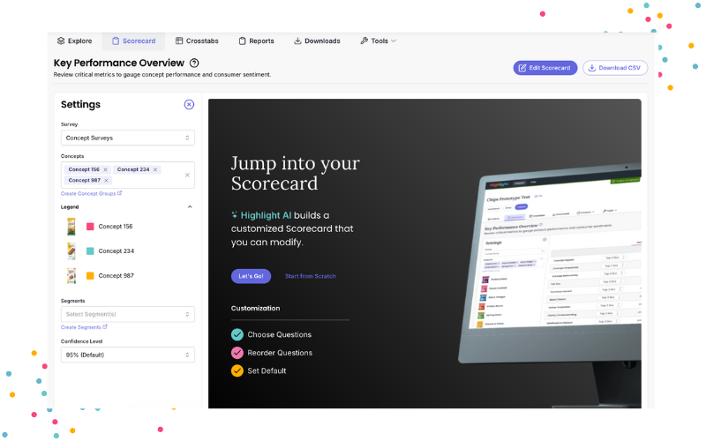Open the Survey dropdown showing Concept Surveys

[128, 138]
